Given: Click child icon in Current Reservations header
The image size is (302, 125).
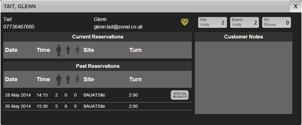Looking at the screenshot, I should pyautogui.click(x=68, y=50).
